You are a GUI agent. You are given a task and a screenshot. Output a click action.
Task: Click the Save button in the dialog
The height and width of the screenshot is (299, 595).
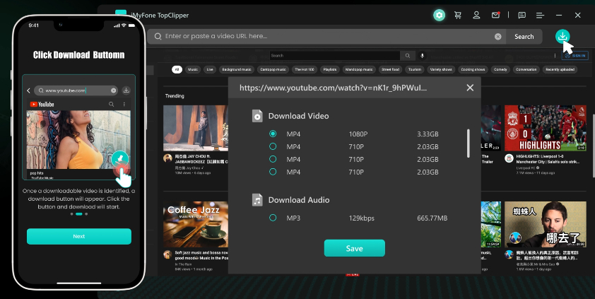(x=355, y=248)
